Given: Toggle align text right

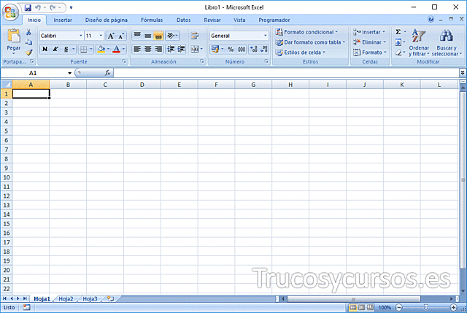Looking at the screenshot, I should click(158, 49).
